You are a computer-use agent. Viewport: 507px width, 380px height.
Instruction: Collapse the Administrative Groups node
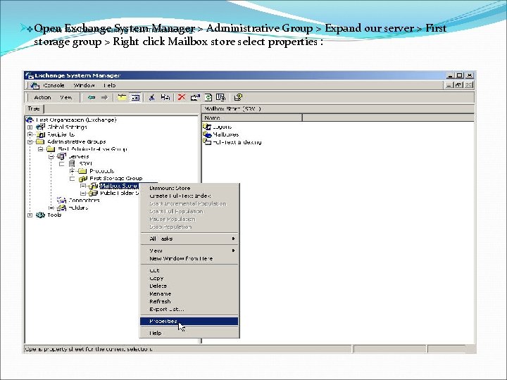pyautogui.click(x=30, y=142)
